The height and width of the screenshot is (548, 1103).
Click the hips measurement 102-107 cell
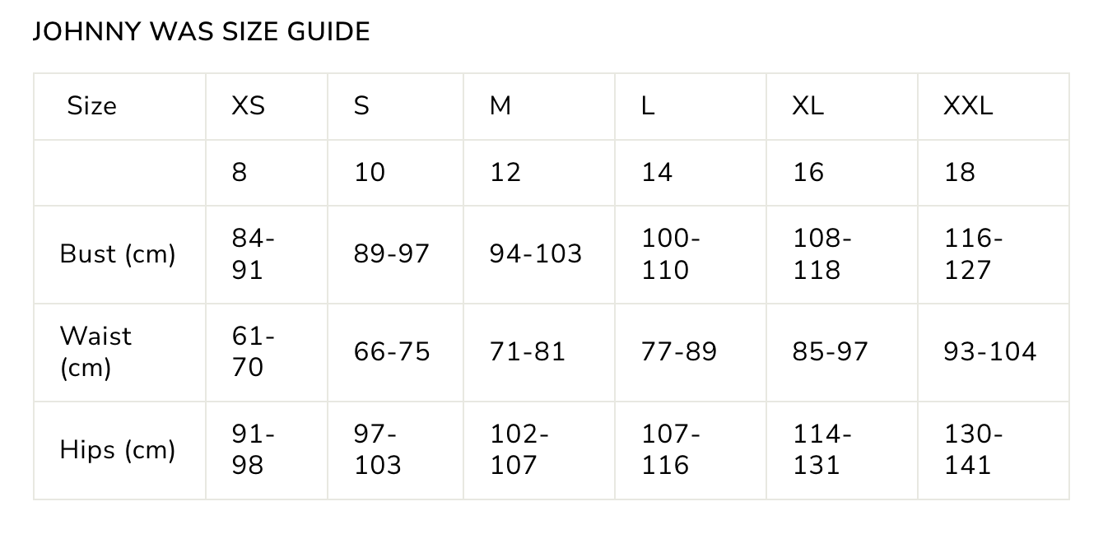tap(520, 449)
